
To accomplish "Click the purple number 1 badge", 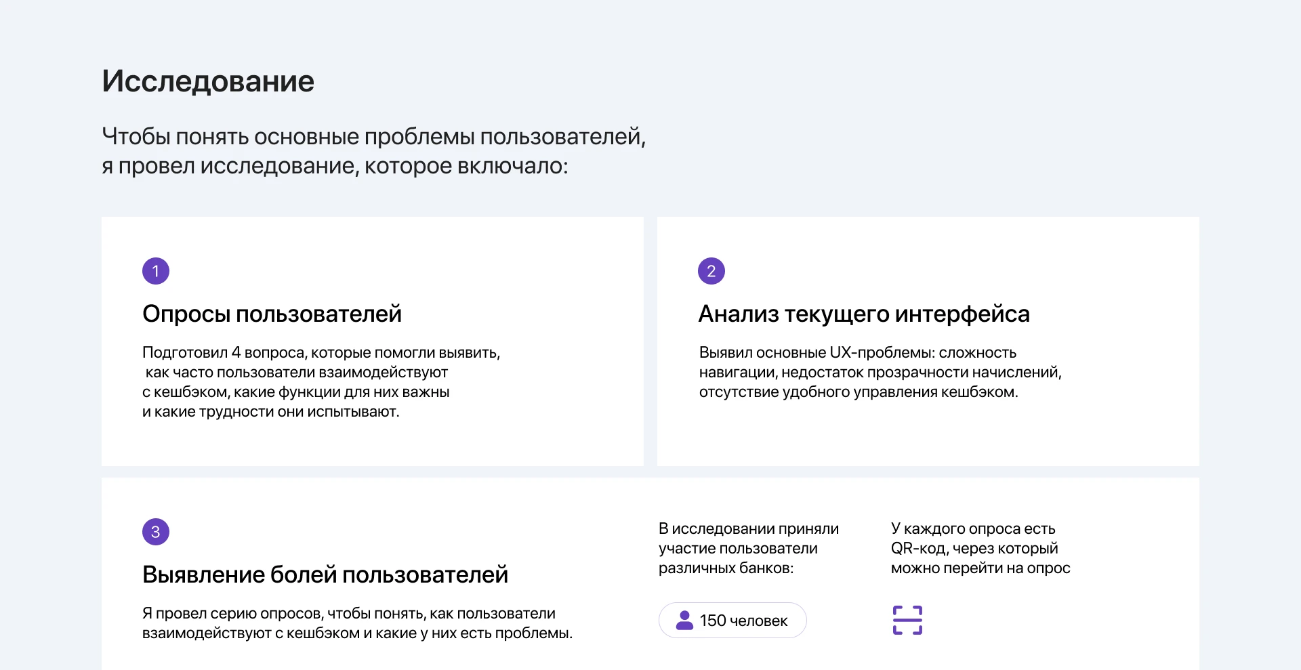I will point(155,271).
